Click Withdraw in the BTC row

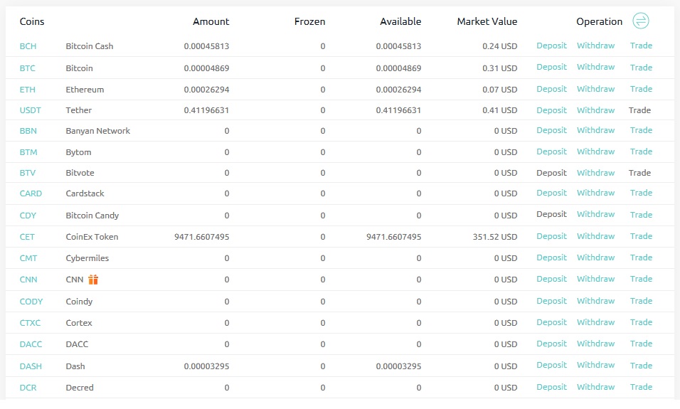595,67
